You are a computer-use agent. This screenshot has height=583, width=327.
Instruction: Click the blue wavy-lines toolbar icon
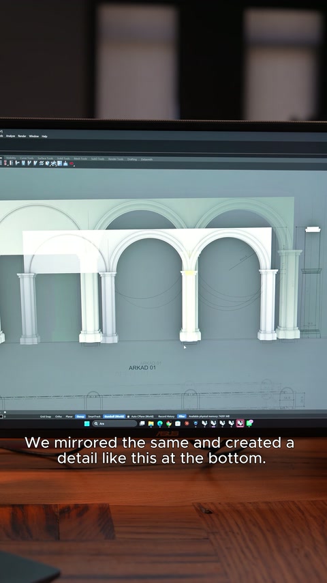[x=42, y=163]
